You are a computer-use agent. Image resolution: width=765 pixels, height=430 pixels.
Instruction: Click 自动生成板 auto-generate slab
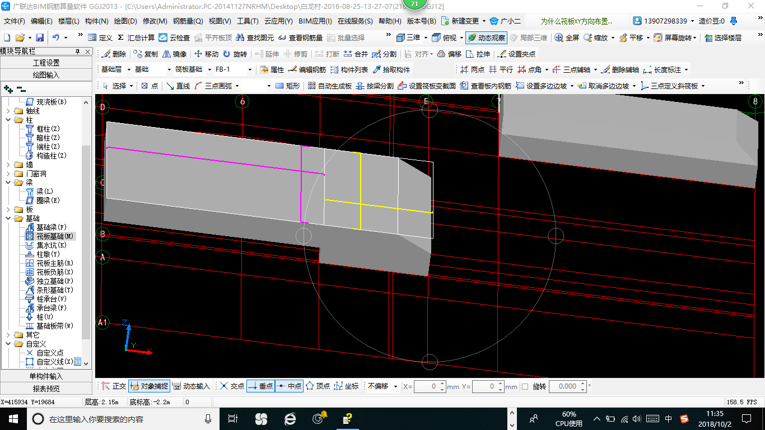pyautogui.click(x=330, y=86)
